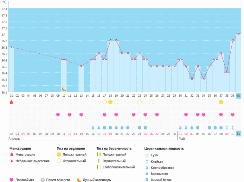Click the sticky cervical fluid icon on day 38
The image size is (244, 182).
(227, 128)
